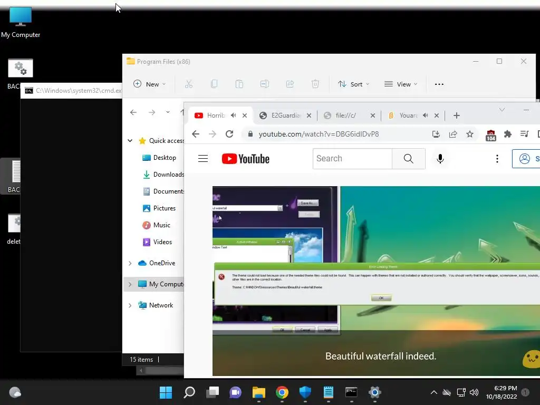Image resolution: width=540 pixels, height=405 pixels.
Task: Close the file://c/ tab
Action: click(x=373, y=115)
